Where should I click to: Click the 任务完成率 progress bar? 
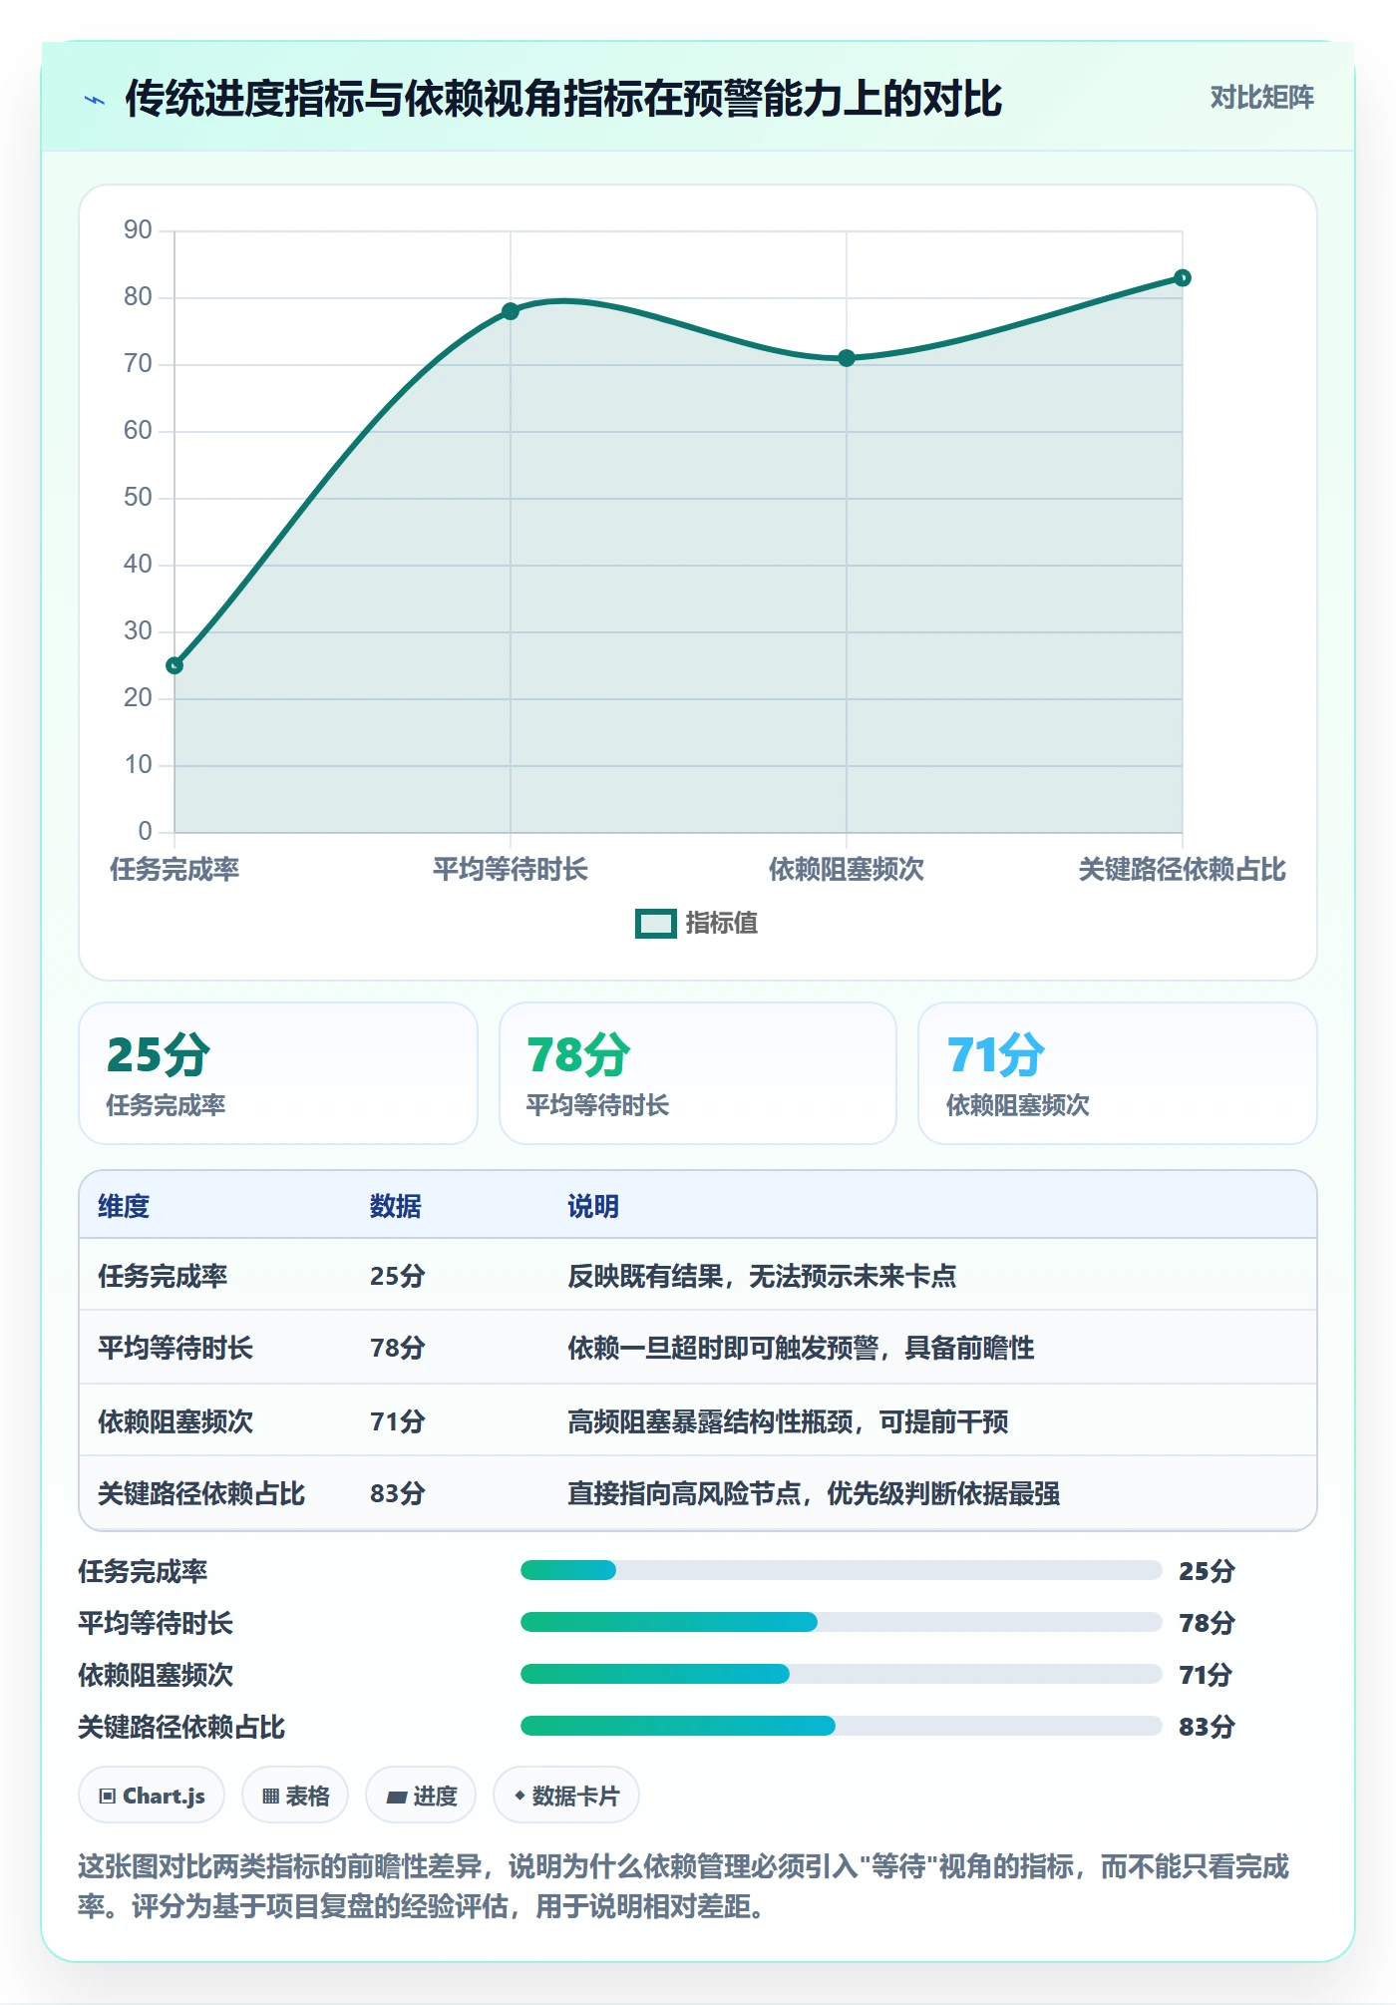(x=841, y=1571)
